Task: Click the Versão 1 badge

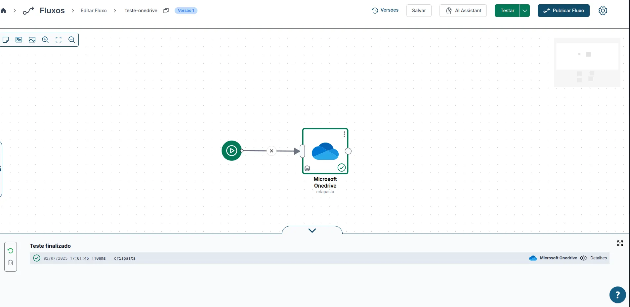Action: pyautogui.click(x=186, y=11)
